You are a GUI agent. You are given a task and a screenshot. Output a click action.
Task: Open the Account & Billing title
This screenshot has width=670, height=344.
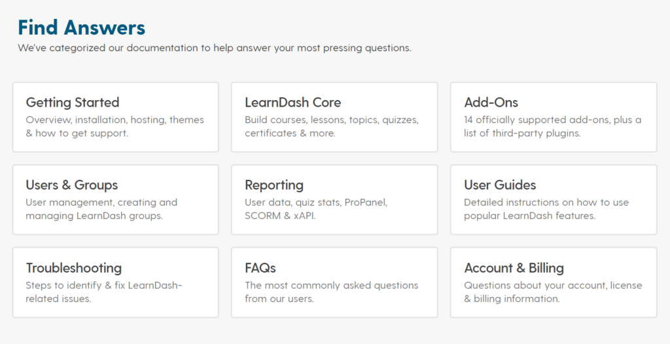click(x=514, y=268)
